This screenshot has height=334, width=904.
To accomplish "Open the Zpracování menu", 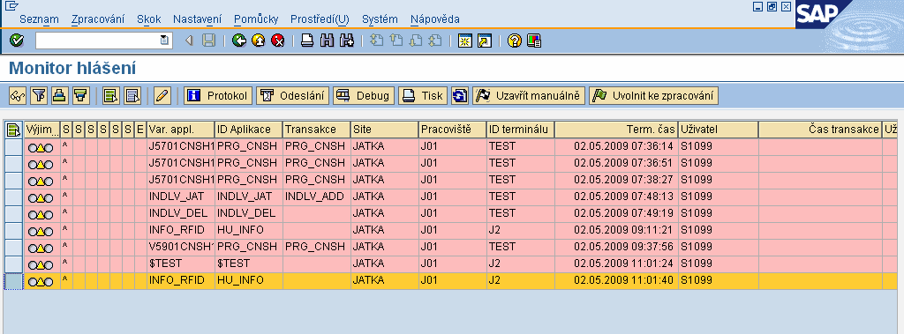I will 97,19.
